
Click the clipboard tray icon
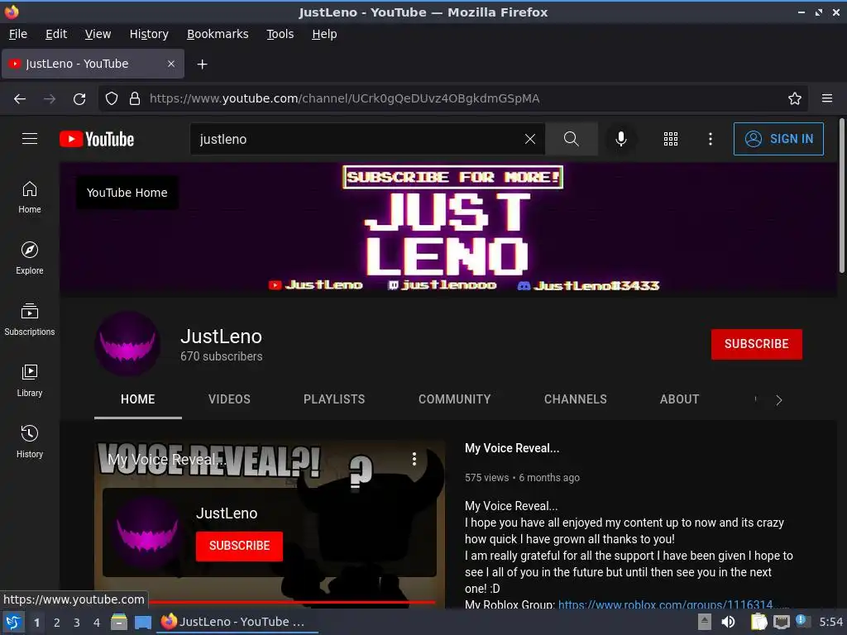click(758, 622)
